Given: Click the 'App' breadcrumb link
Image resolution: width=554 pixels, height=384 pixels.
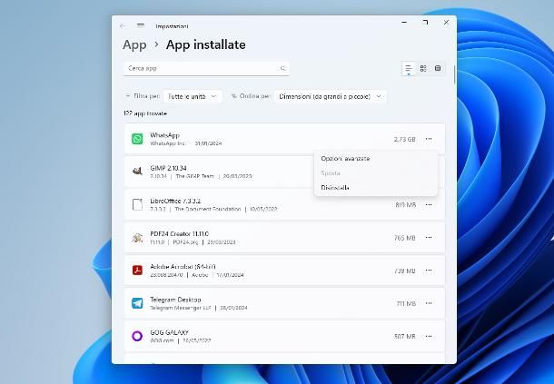Looking at the screenshot, I should pos(134,44).
